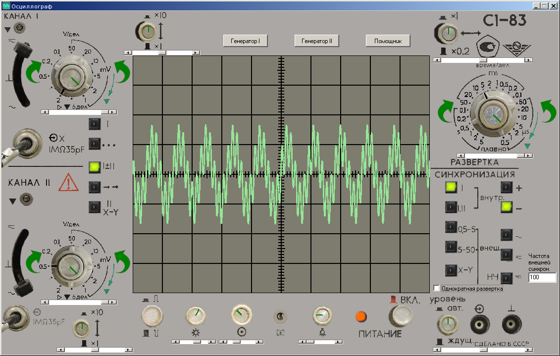Toggle the "~" sync coupling button
This screenshot has height=356, width=560.
coord(506,235)
